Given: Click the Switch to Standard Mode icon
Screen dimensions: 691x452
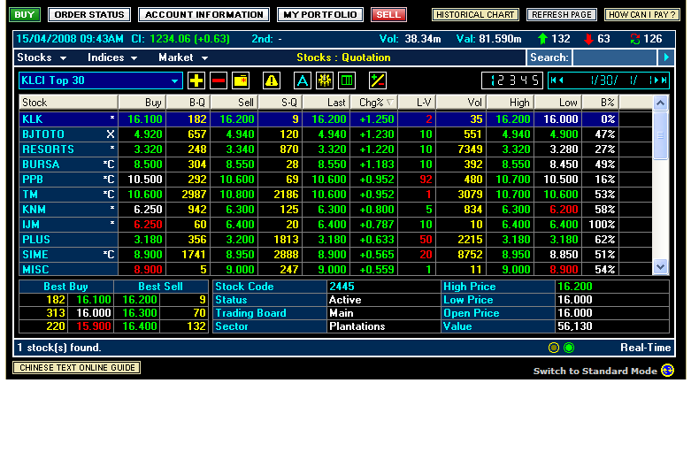Looking at the screenshot, I should (668, 371).
